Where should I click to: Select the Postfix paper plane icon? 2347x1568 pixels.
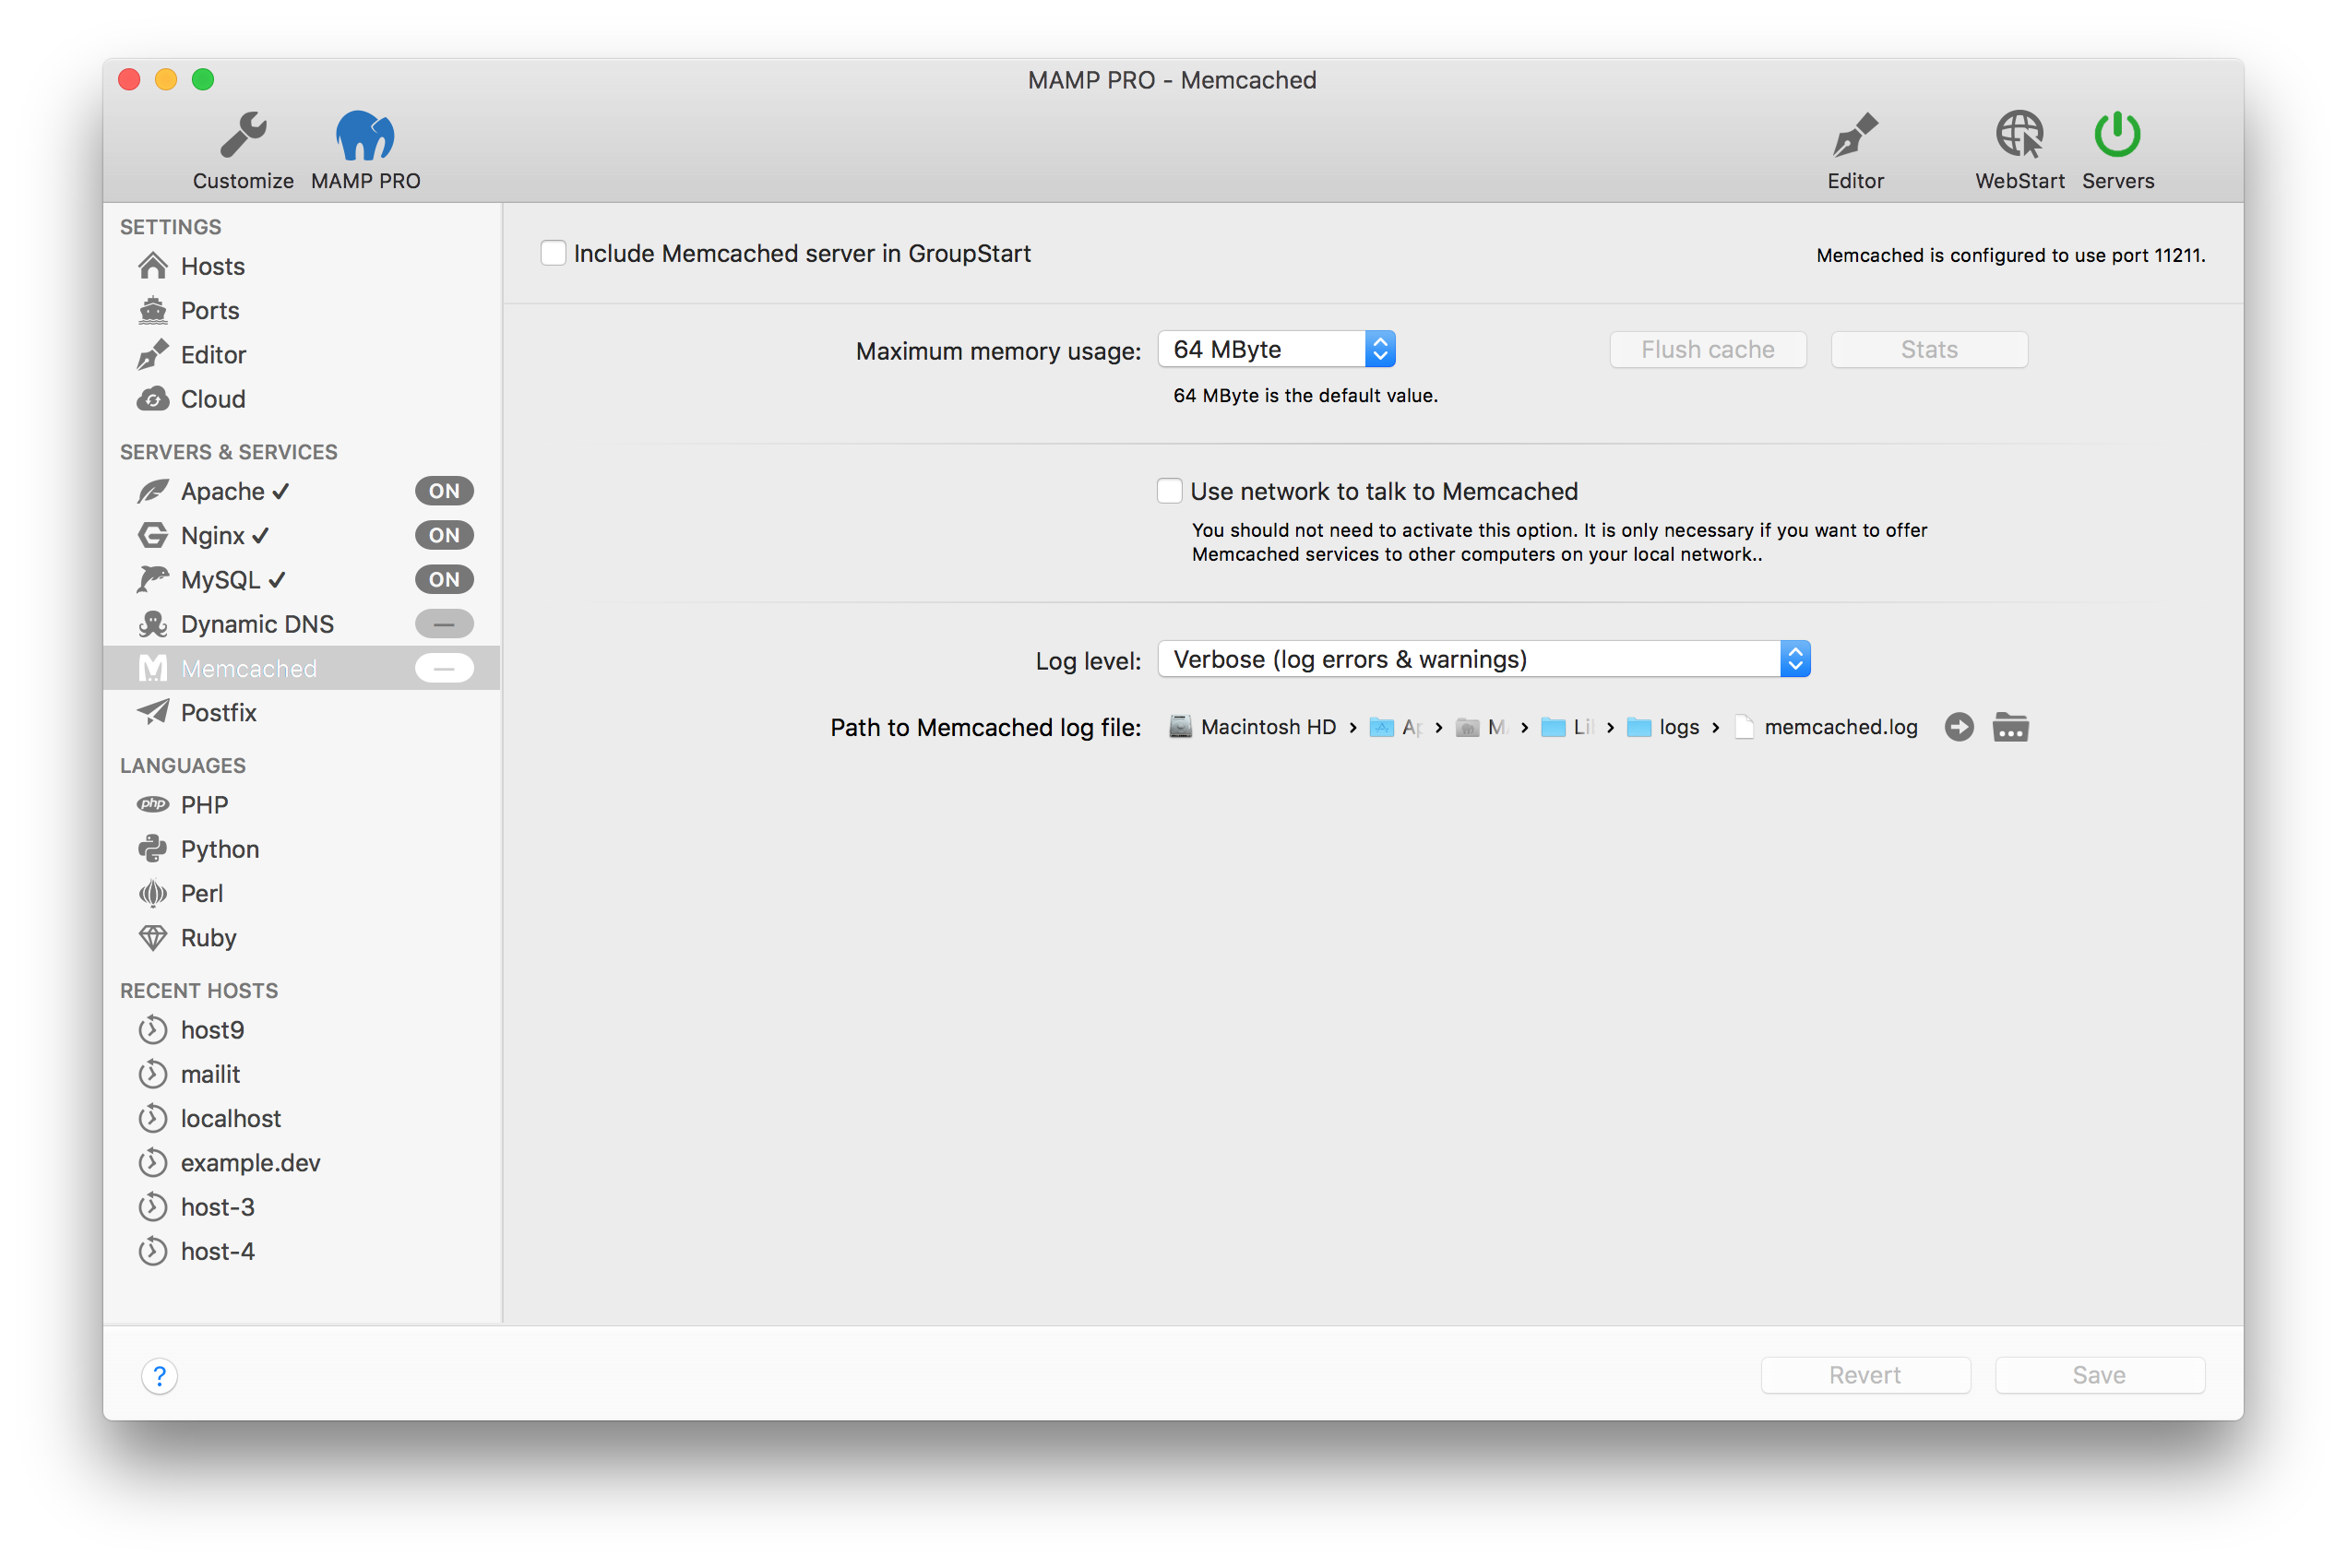click(x=153, y=712)
